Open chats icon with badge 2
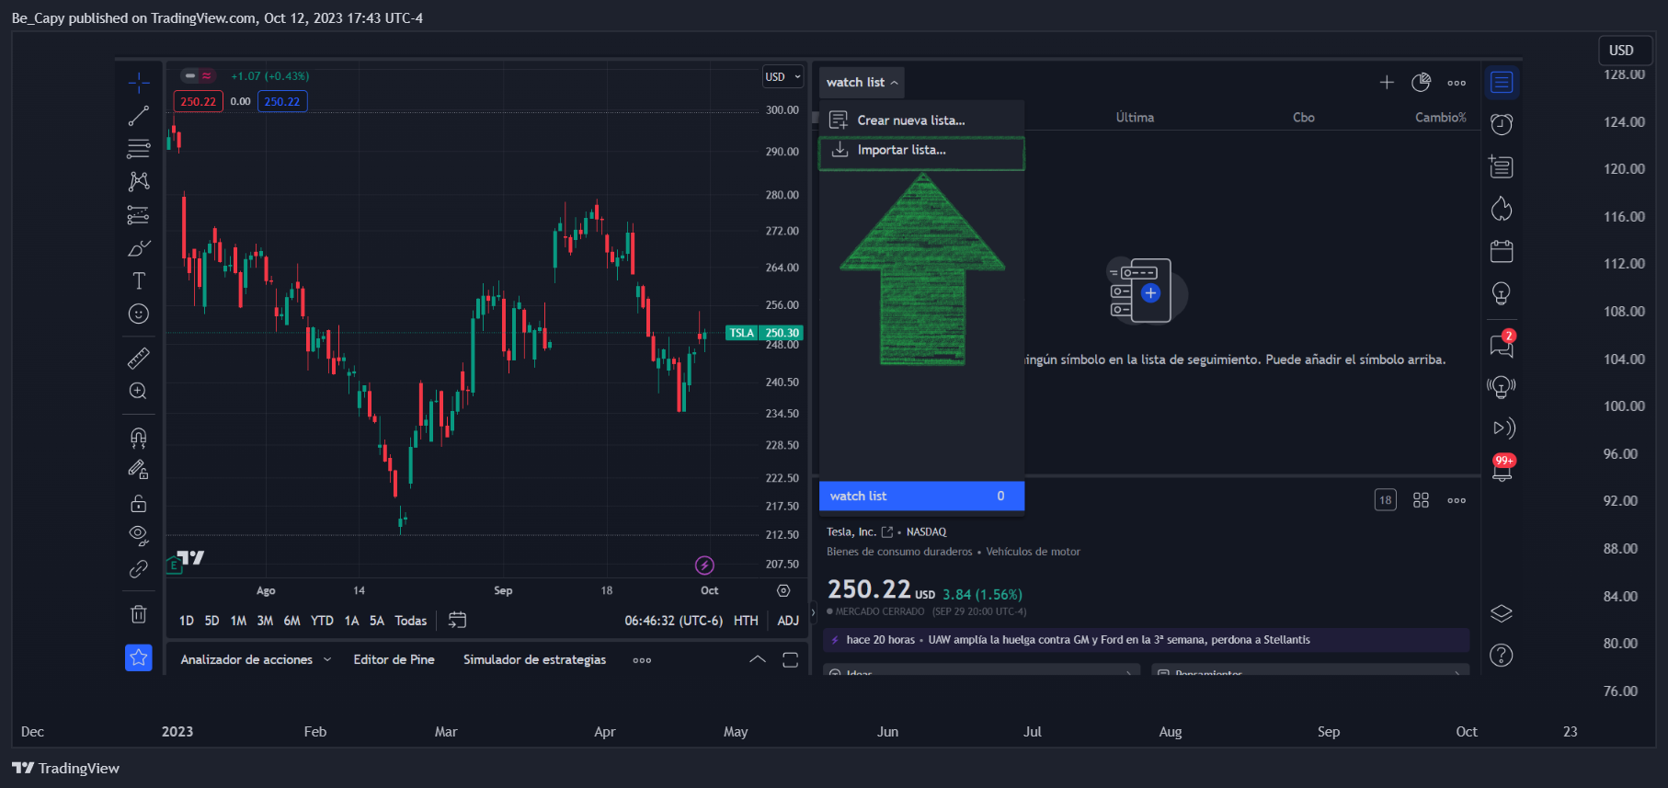The image size is (1668, 788). pos(1502,344)
